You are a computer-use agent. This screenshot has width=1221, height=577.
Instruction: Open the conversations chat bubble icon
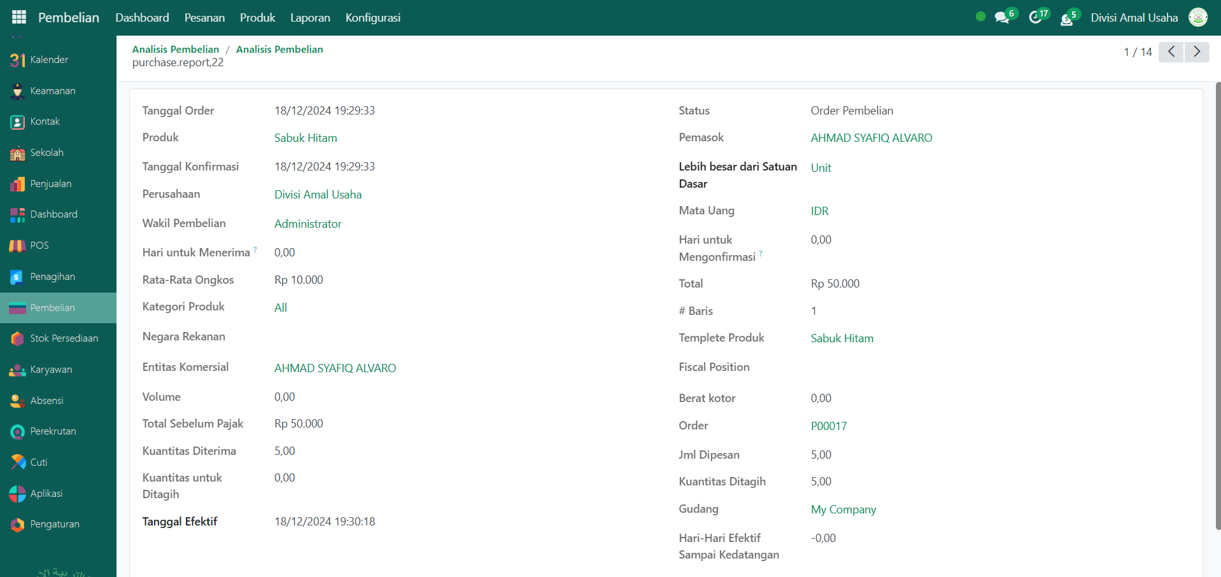point(1002,18)
